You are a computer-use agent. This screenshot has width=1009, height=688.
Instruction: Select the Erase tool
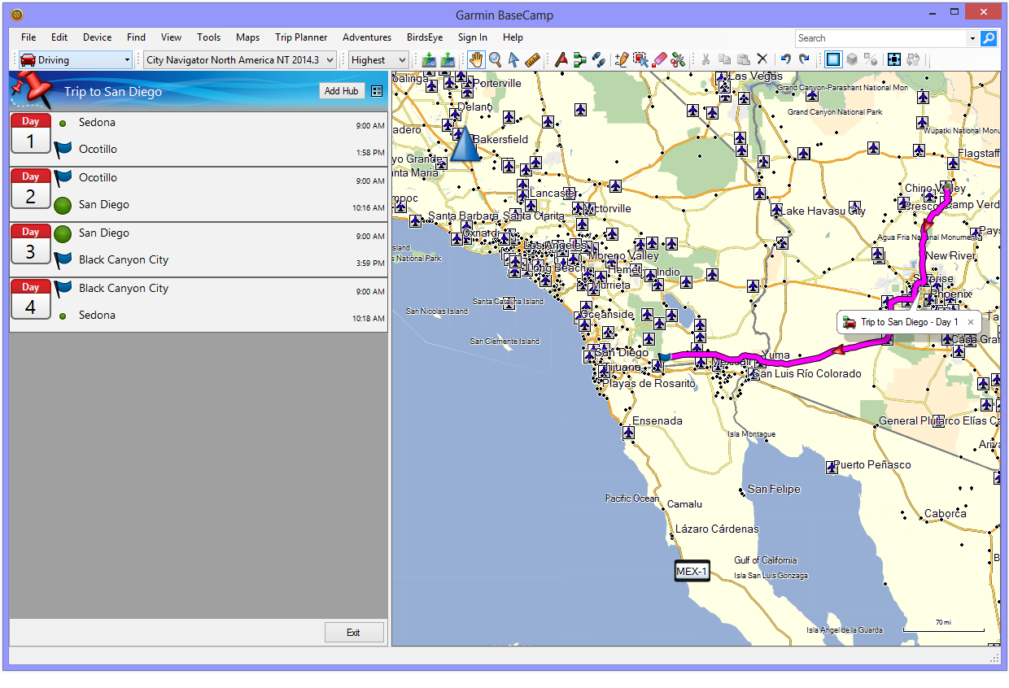(x=659, y=59)
